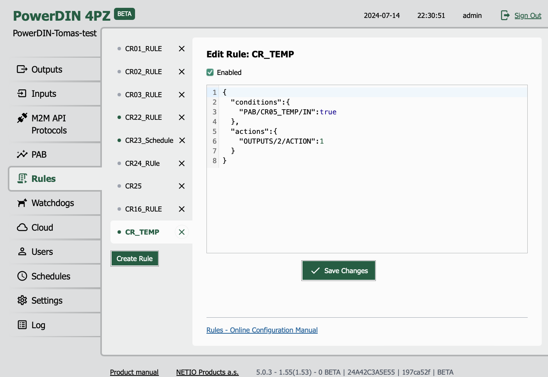
Task: Click the Inputs sidebar icon
Action: click(22, 94)
